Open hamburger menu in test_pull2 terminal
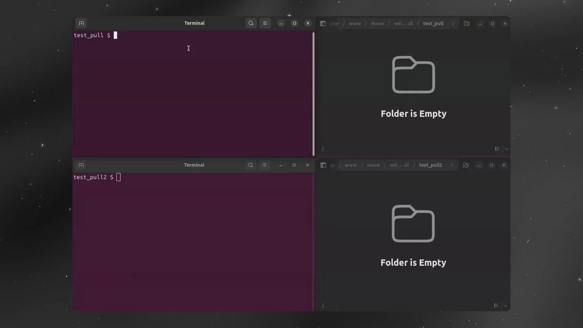583x328 pixels. coord(265,165)
